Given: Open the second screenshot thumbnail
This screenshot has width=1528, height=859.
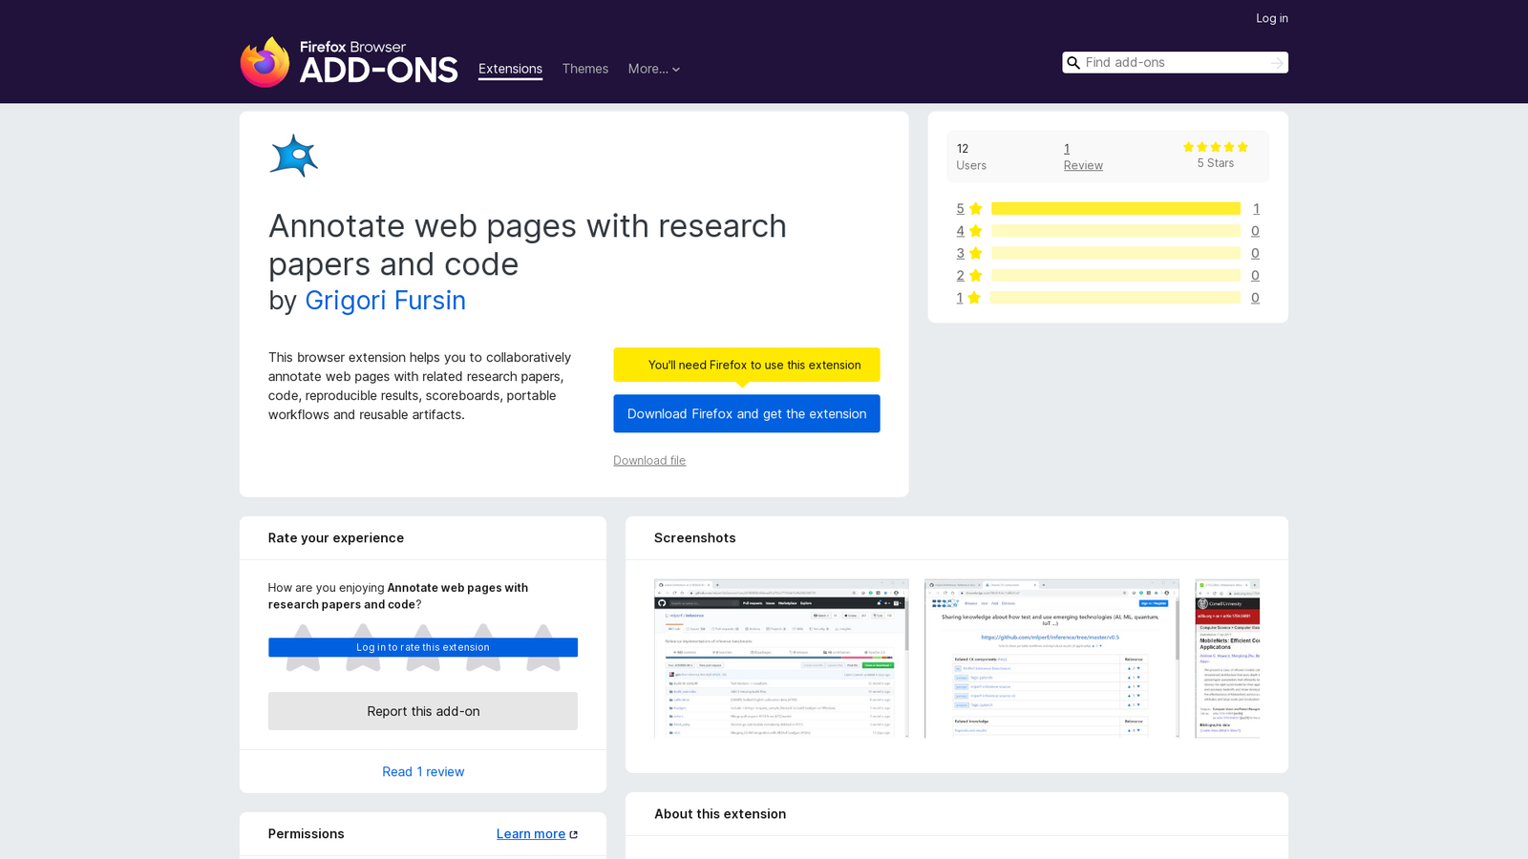Looking at the screenshot, I should tap(1051, 659).
